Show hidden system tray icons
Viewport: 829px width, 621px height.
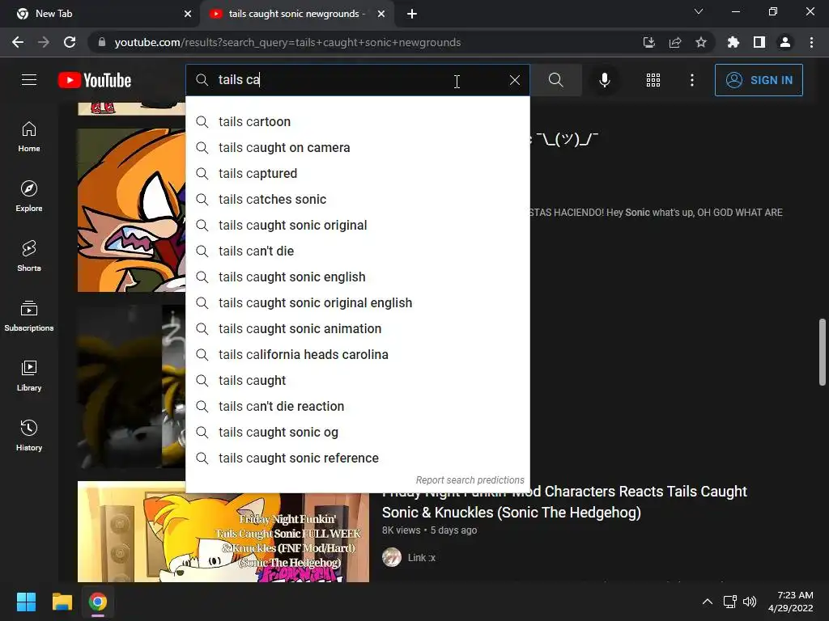(708, 602)
